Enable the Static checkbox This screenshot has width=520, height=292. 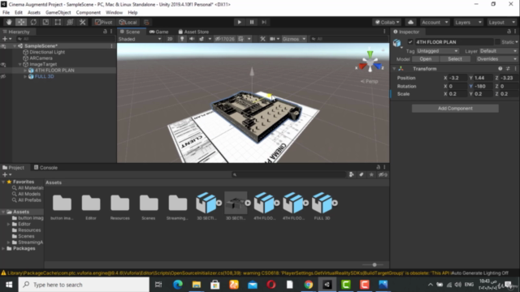(x=497, y=42)
